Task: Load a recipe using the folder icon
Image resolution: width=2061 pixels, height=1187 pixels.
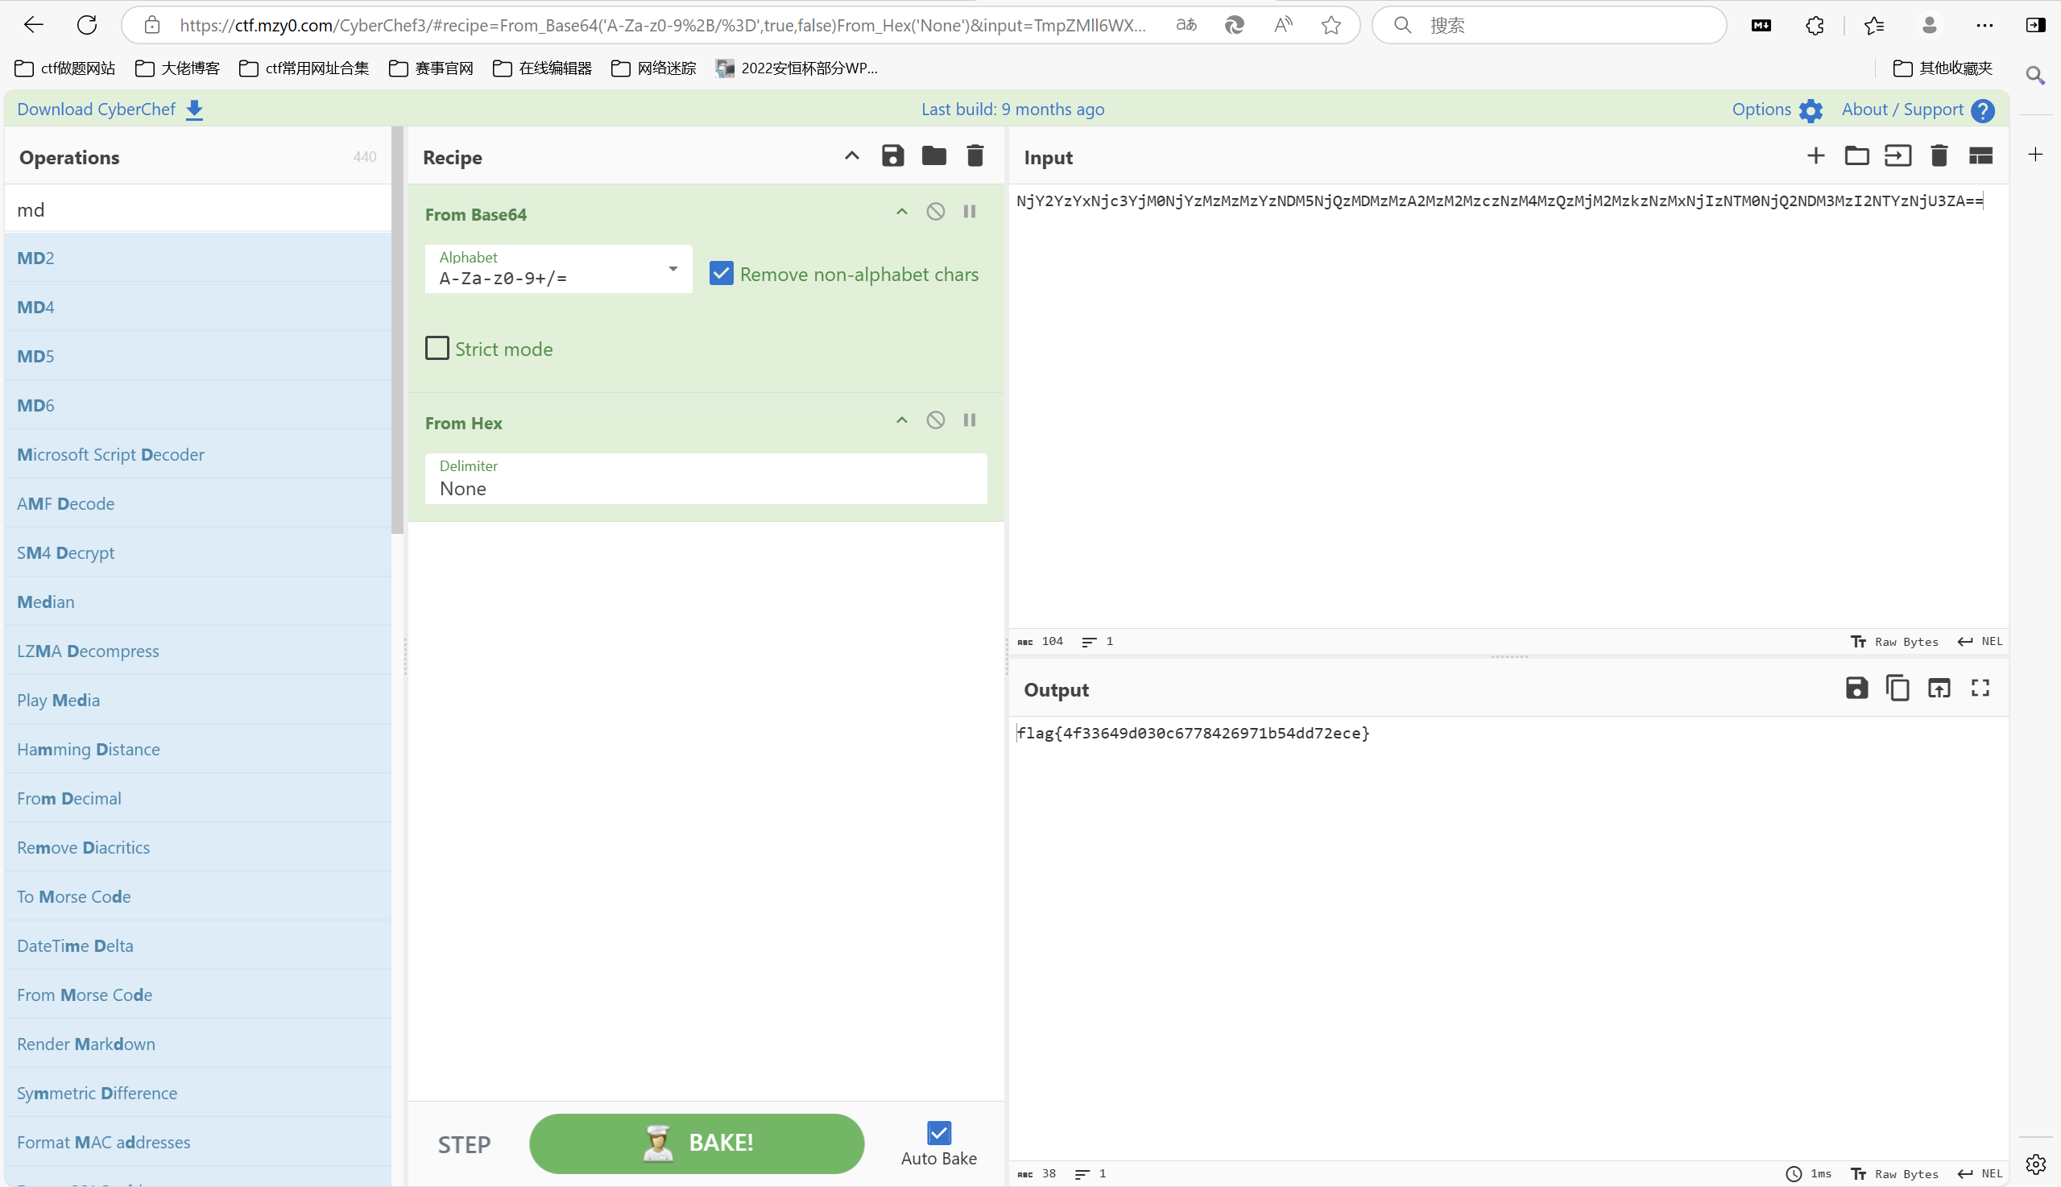Action: pos(933,155)
